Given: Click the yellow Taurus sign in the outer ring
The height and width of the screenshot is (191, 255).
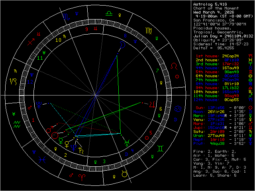Looking at the screenshot, I should tap(125, 173).
